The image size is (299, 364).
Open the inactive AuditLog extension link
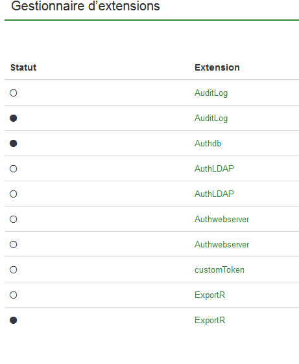(211, 93)
